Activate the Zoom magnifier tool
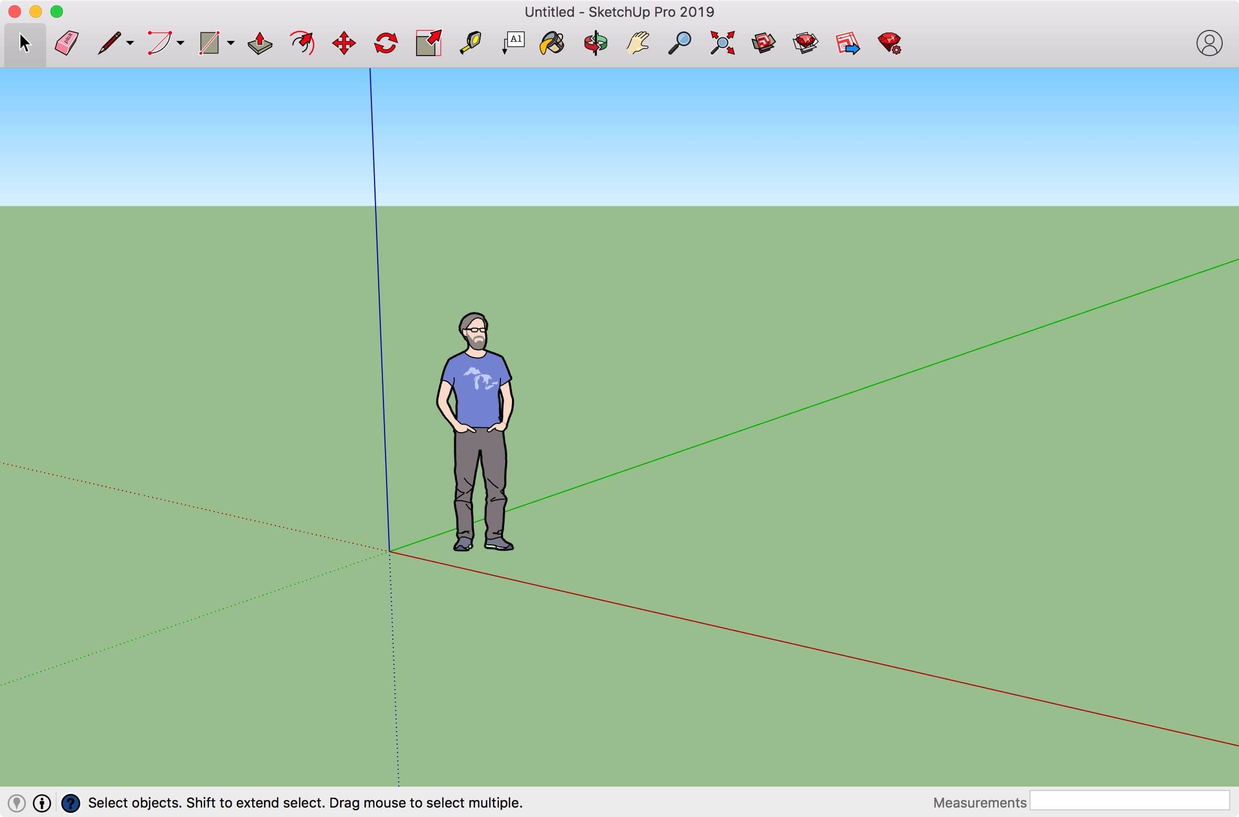1239x817 pixels. click(680, 43)
